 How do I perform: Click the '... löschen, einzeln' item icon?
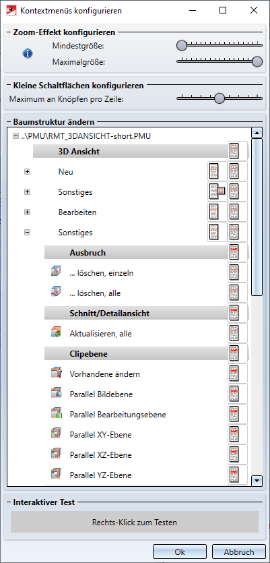pyautogui.click(x=57, y=272)
